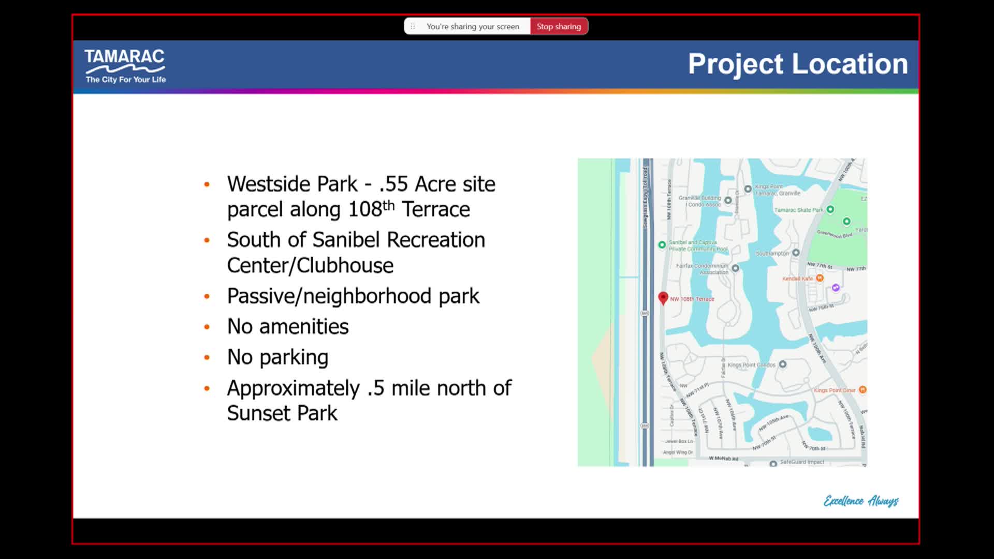994x559 pixels.
Task: Click the 'No parking' bullet
Action: click(277, 357)
